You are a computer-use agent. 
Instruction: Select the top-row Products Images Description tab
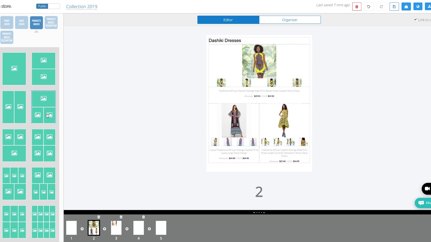point(51,23)
